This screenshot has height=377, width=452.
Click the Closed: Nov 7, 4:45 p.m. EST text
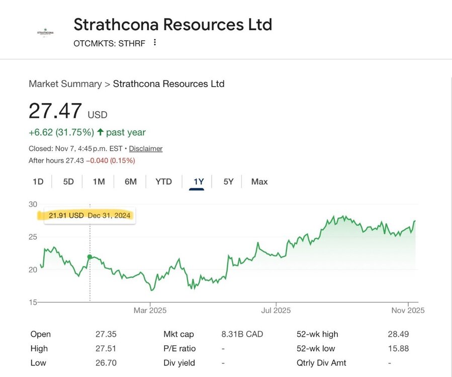(x=75, y=148)
